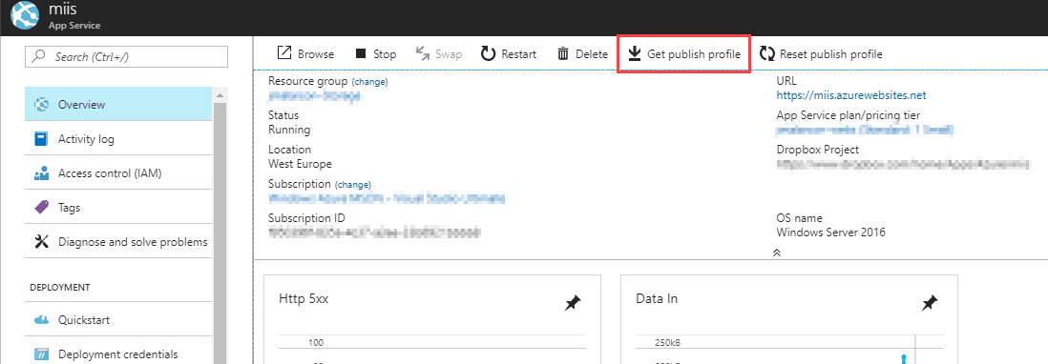Download via Get publish profile
Image resolution: width=1048 pixels, height=364 pixels.
[683, 54]
